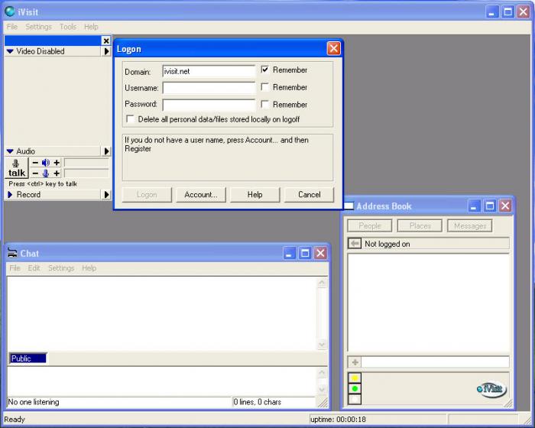The image size is (535, 428).
Task: Click the iVisit globe title icon
Action: point(9,11)
